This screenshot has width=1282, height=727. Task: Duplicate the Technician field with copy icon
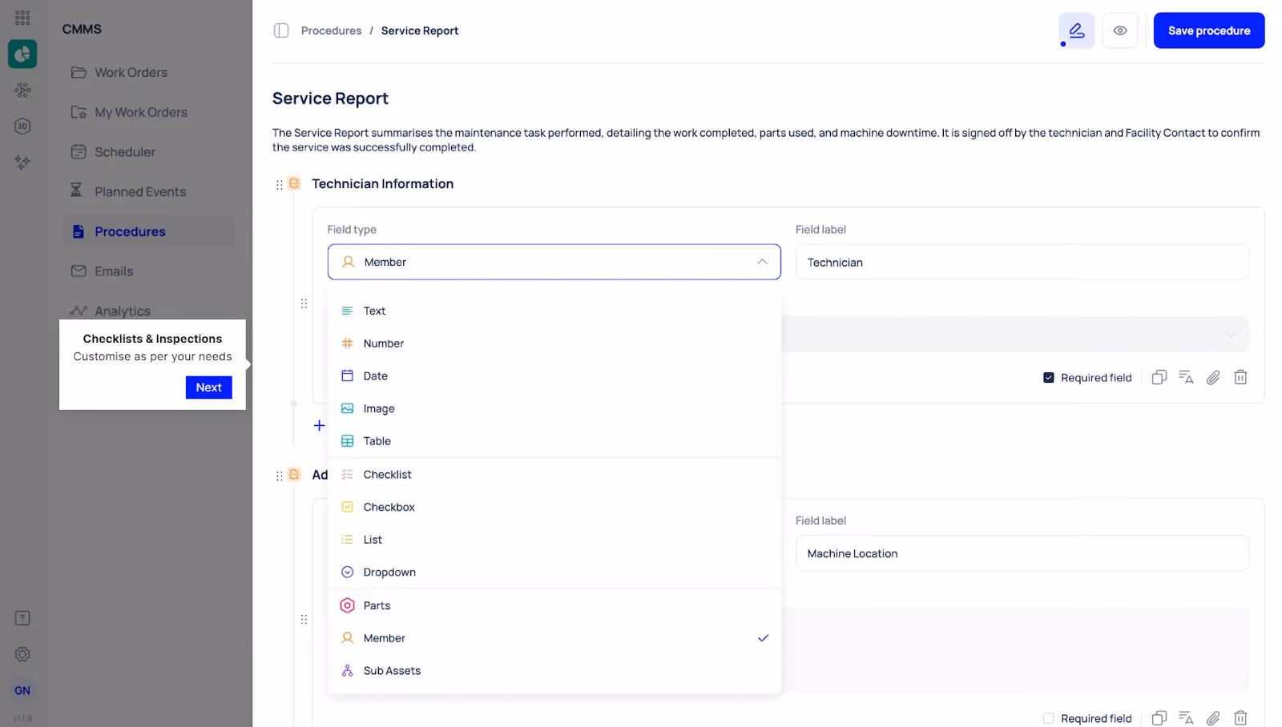(1159, 377)
